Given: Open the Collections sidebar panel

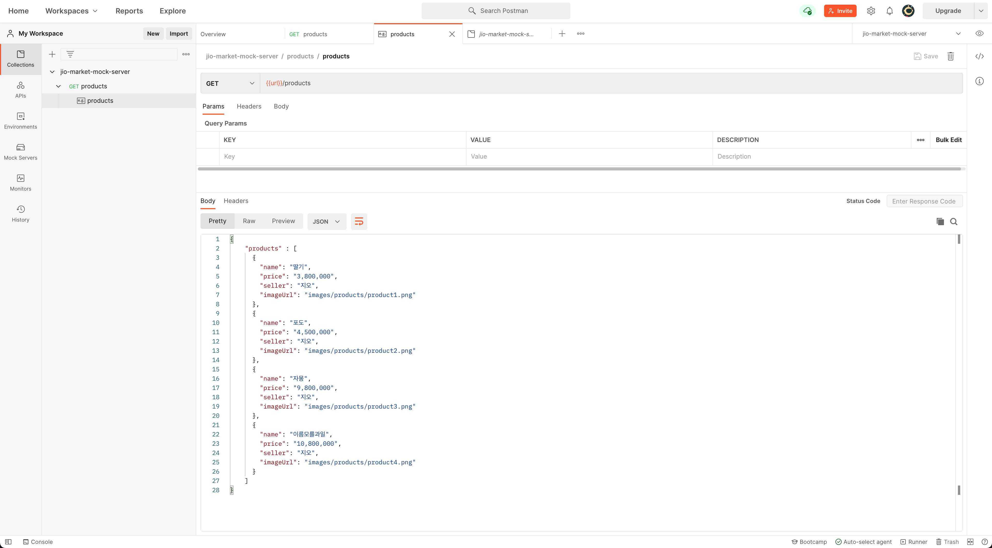Looking at the screenshot, I should coord(20,59).
